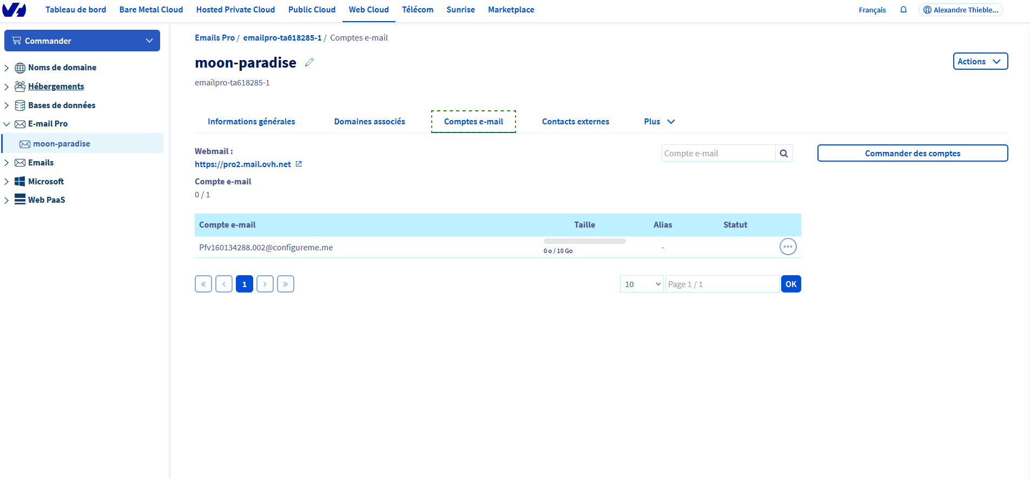This screenshot has height=479, width=1030.
Task: Go to first page with double-arrow icon
Action: (x=203, y=284)
